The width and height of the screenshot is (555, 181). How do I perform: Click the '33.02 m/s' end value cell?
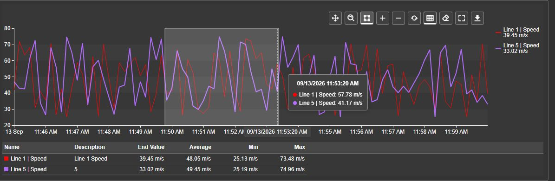click(151, 169)
